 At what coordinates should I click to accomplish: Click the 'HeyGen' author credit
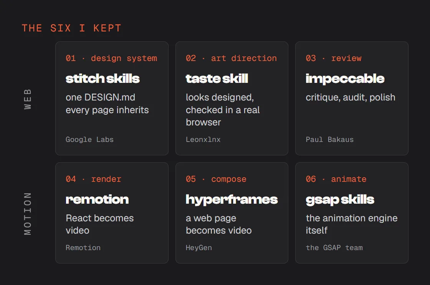click(x=199, y=248)
